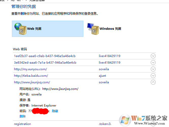Click username ajuet in tieba row
Screen dimensions: 169x127
click(x=102, y=76)
